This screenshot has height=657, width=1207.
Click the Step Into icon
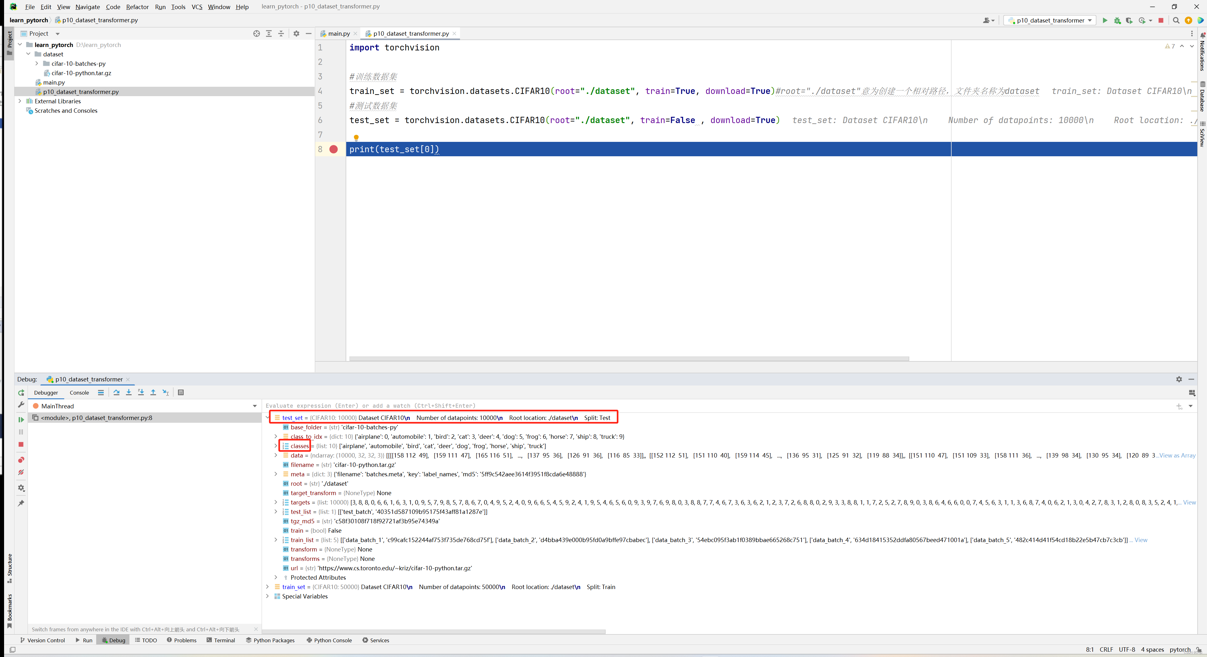[x=128, y=392]
